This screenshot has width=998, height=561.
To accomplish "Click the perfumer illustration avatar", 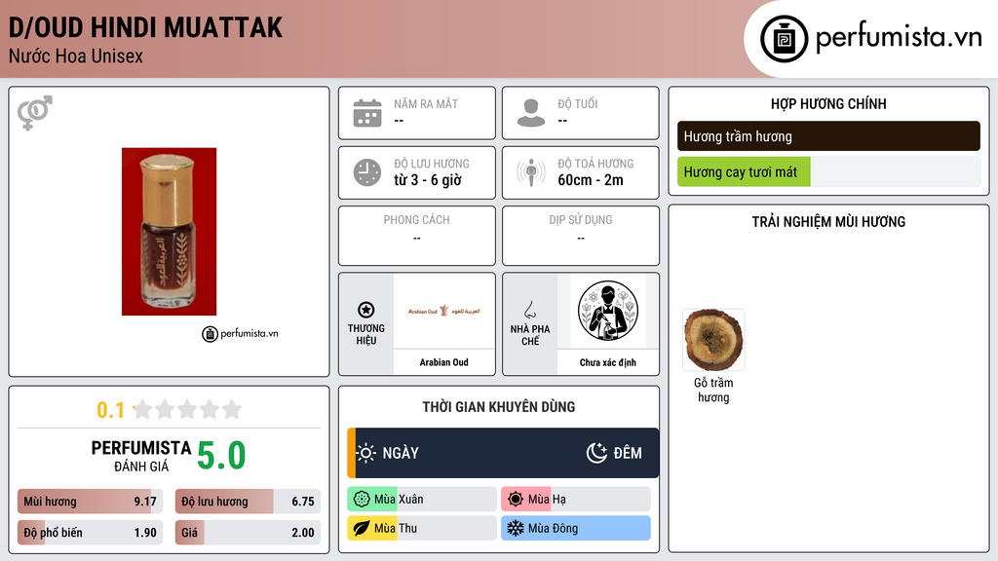I will pos(608,311).
